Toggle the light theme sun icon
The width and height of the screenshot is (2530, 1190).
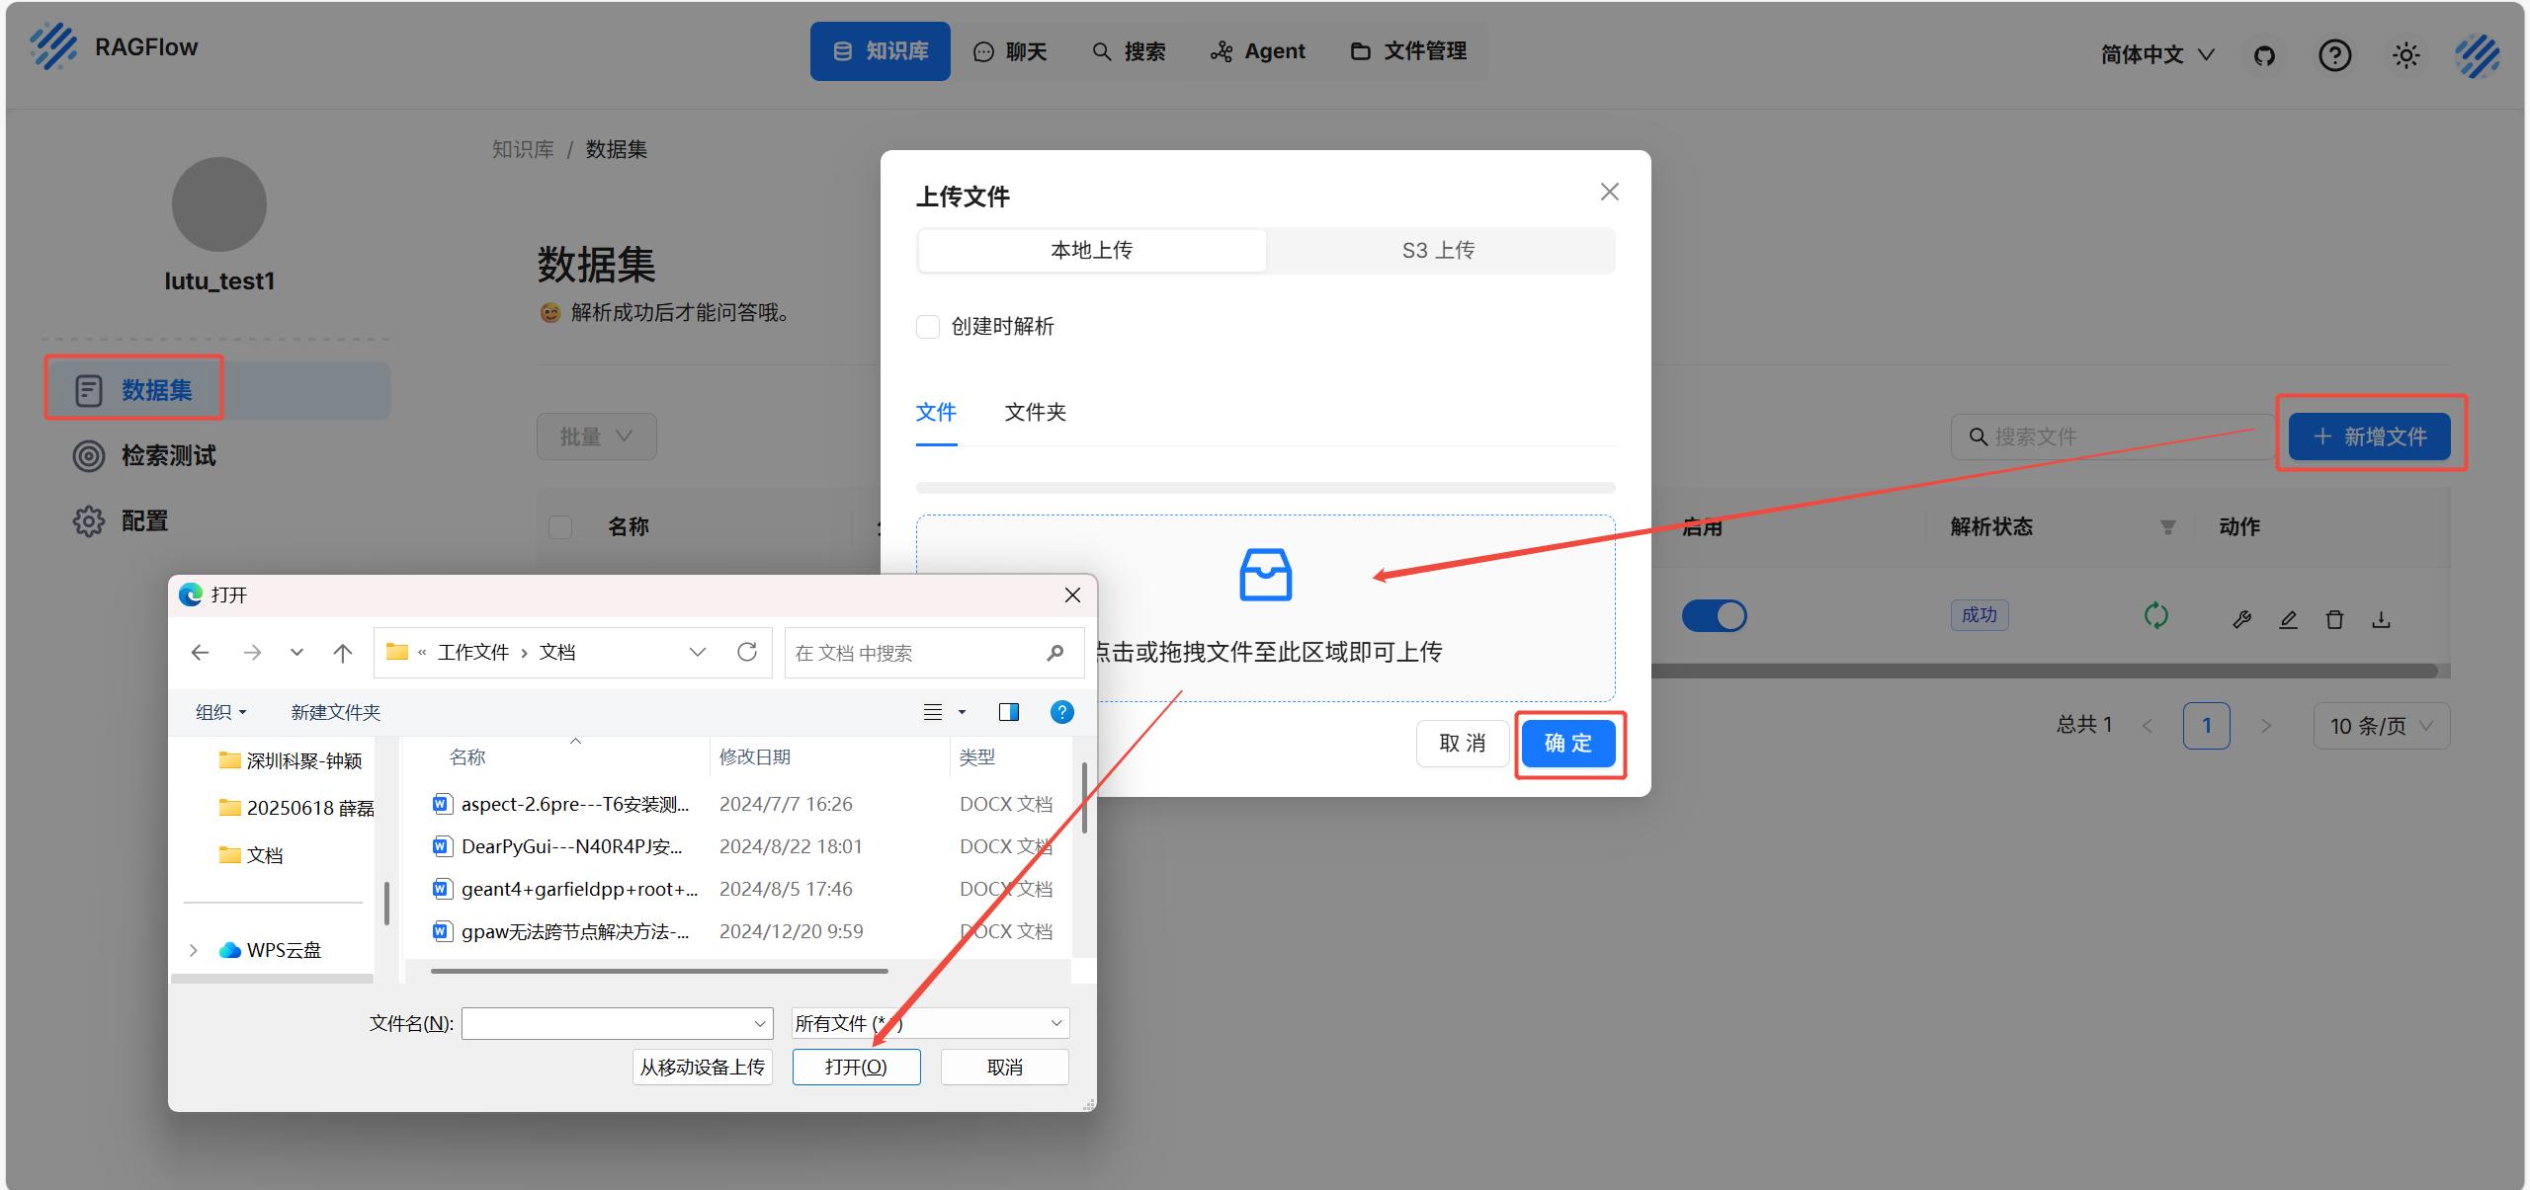2405,55
